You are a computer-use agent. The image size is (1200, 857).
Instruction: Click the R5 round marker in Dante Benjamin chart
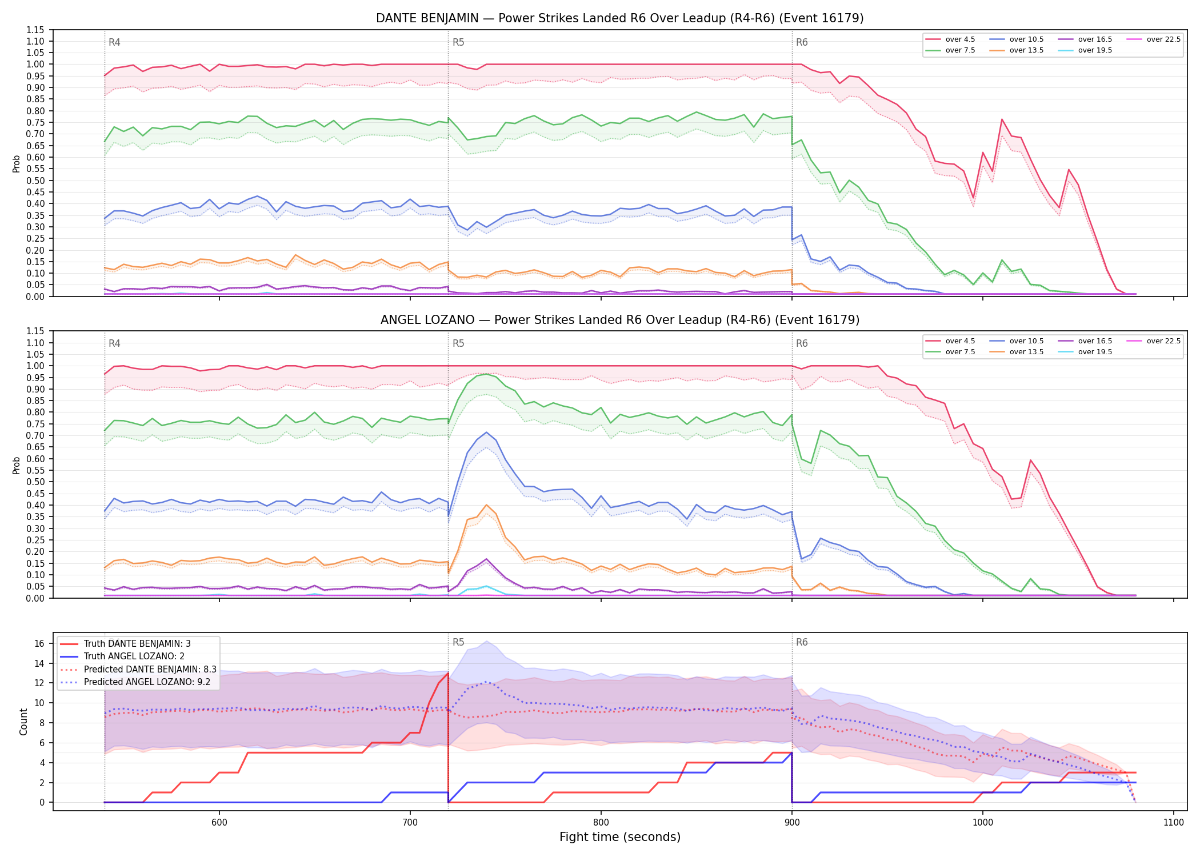[x=458, y=42]
